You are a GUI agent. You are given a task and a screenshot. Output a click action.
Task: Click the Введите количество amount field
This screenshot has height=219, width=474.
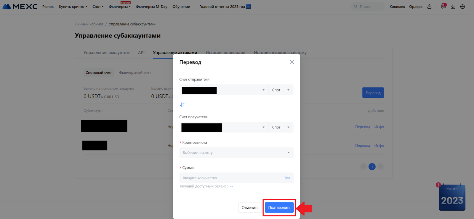tap(231, 178)
